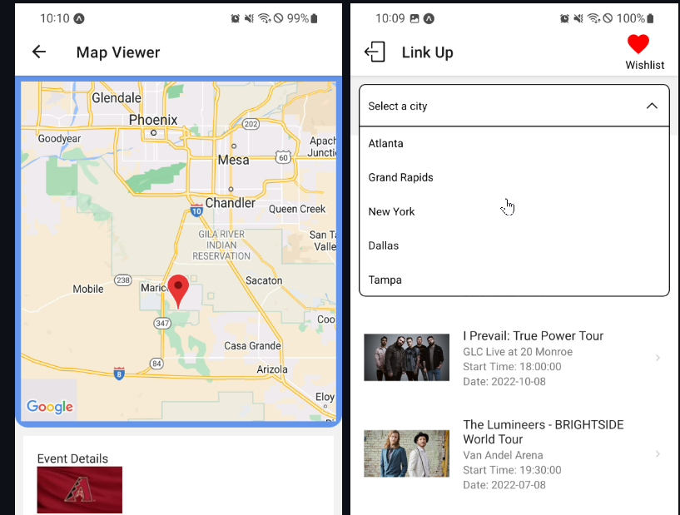The image size is (680, 515).
Task: Choose Grand Rapids from the city list
Action: tap(514, 177)
